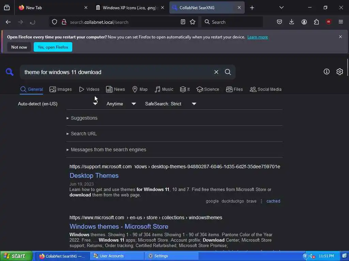Select the News search category
Screen dimensions: 349x261
click(116, 89)
